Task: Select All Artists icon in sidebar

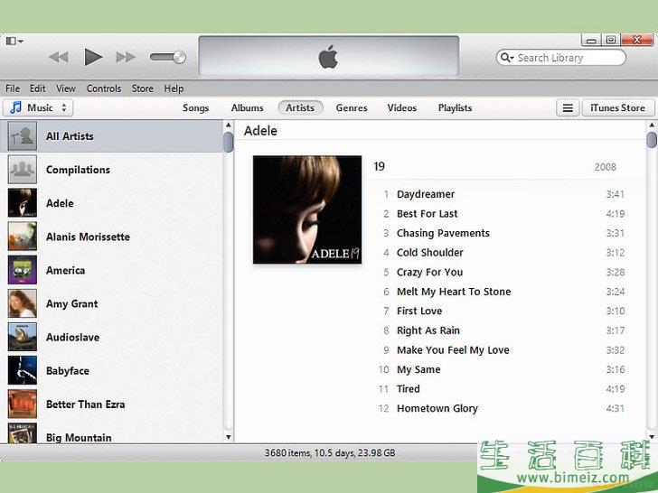Action: (x=23, y=136)
